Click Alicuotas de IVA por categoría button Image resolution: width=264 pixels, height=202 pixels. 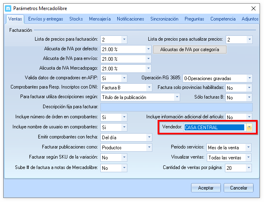point(190,49)
